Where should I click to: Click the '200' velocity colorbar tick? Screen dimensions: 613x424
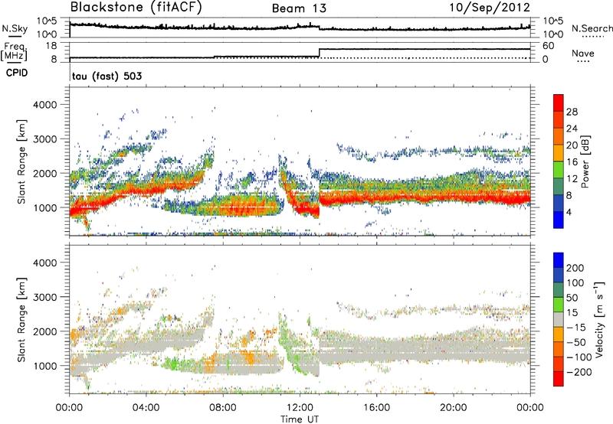point(575,268)
